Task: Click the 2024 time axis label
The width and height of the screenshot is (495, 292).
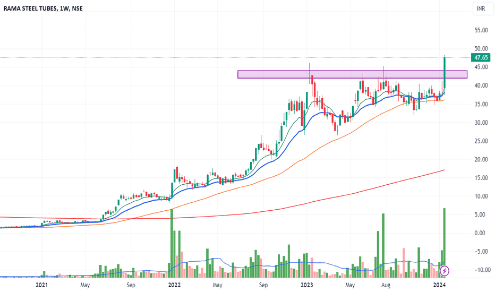Action: [x=439, y=285]
